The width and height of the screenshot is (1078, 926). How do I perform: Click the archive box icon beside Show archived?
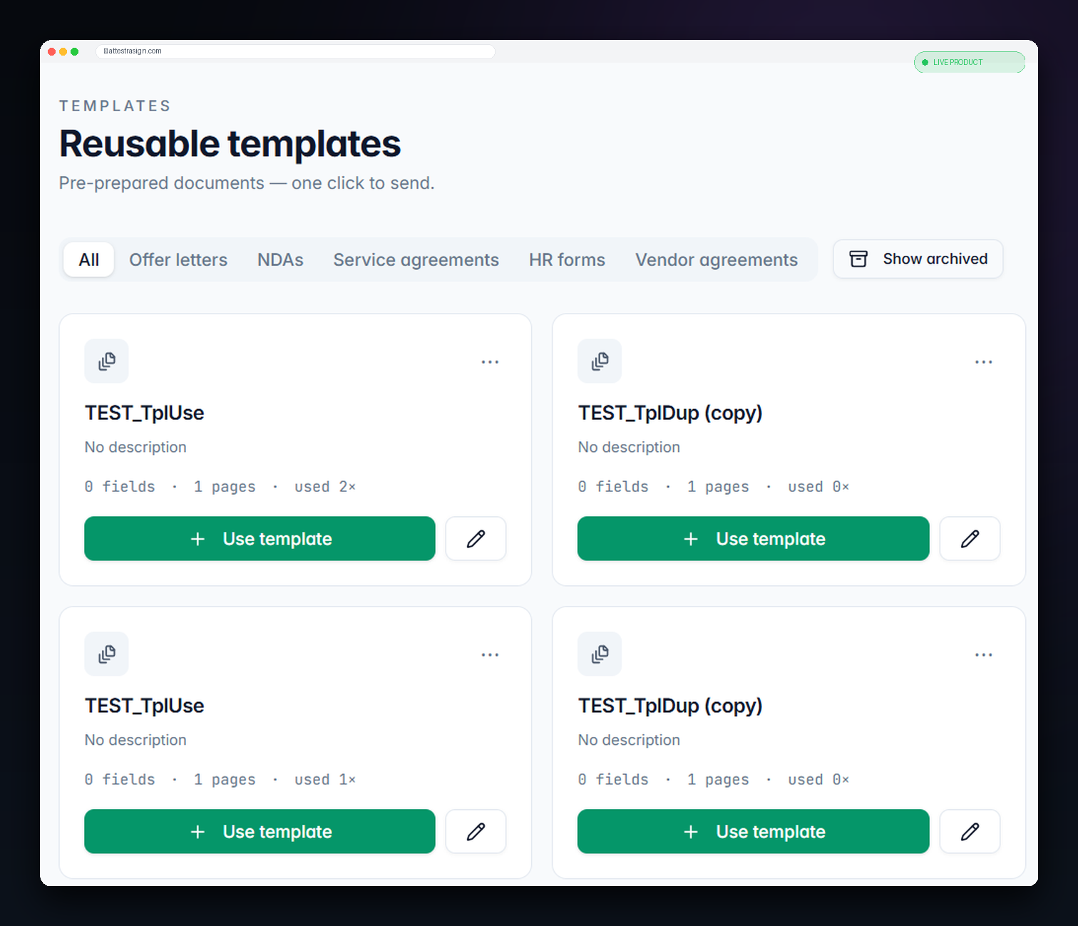[x=858, y=259]
